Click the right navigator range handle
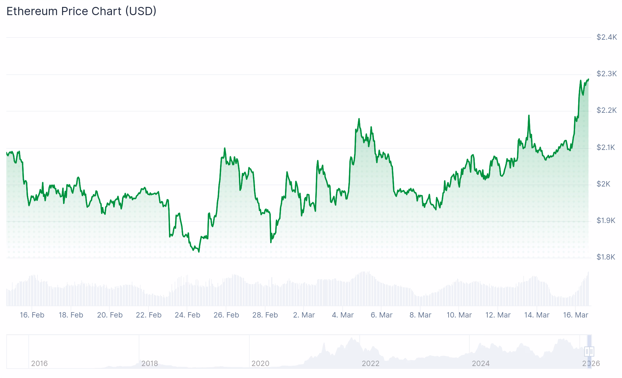This screenshot has height=378, width=622. click(x=592, y=351)
